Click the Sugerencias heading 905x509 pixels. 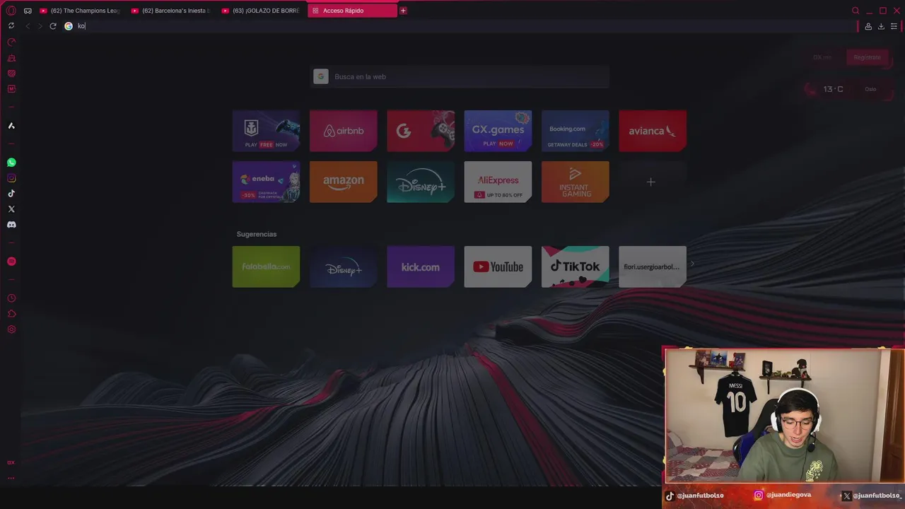tap(257, 234)
